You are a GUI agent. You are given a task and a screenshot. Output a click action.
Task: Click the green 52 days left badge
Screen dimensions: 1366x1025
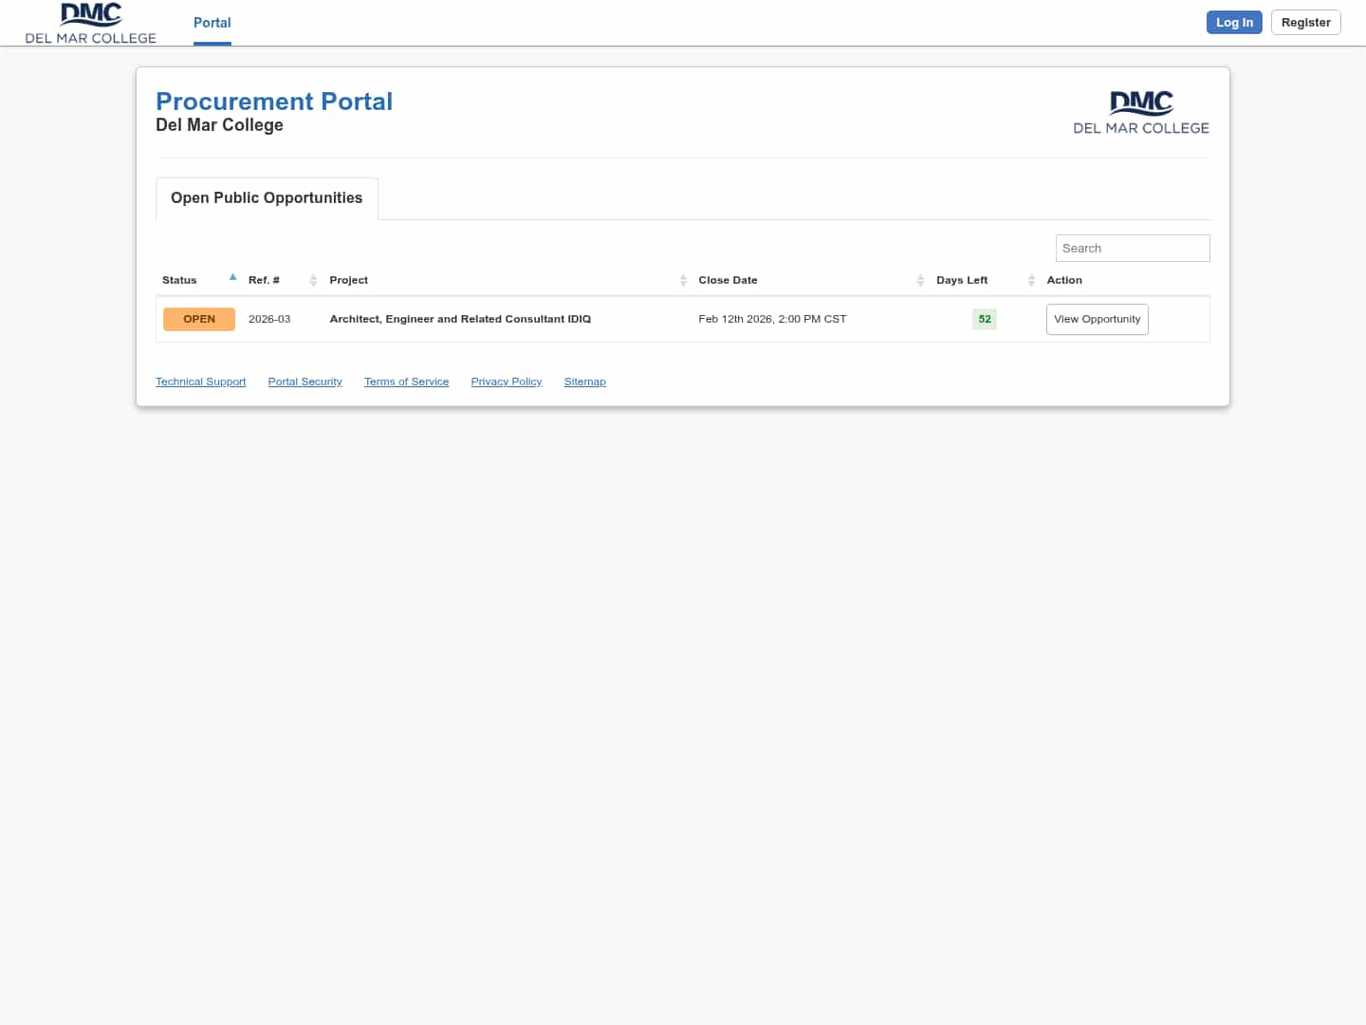click(x=984, y=319)
